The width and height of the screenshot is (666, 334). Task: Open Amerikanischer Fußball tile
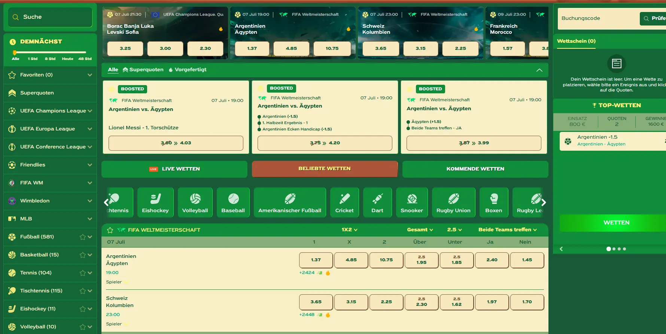pyautogui.click(x=290, y=202)
